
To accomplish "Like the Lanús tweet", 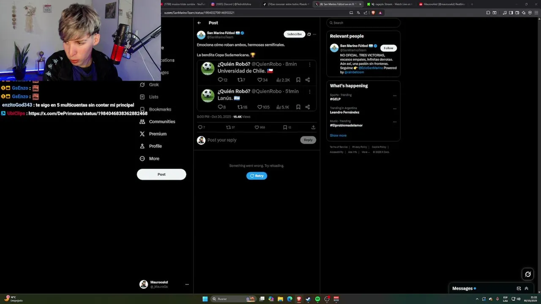I will tap(260, 107).
